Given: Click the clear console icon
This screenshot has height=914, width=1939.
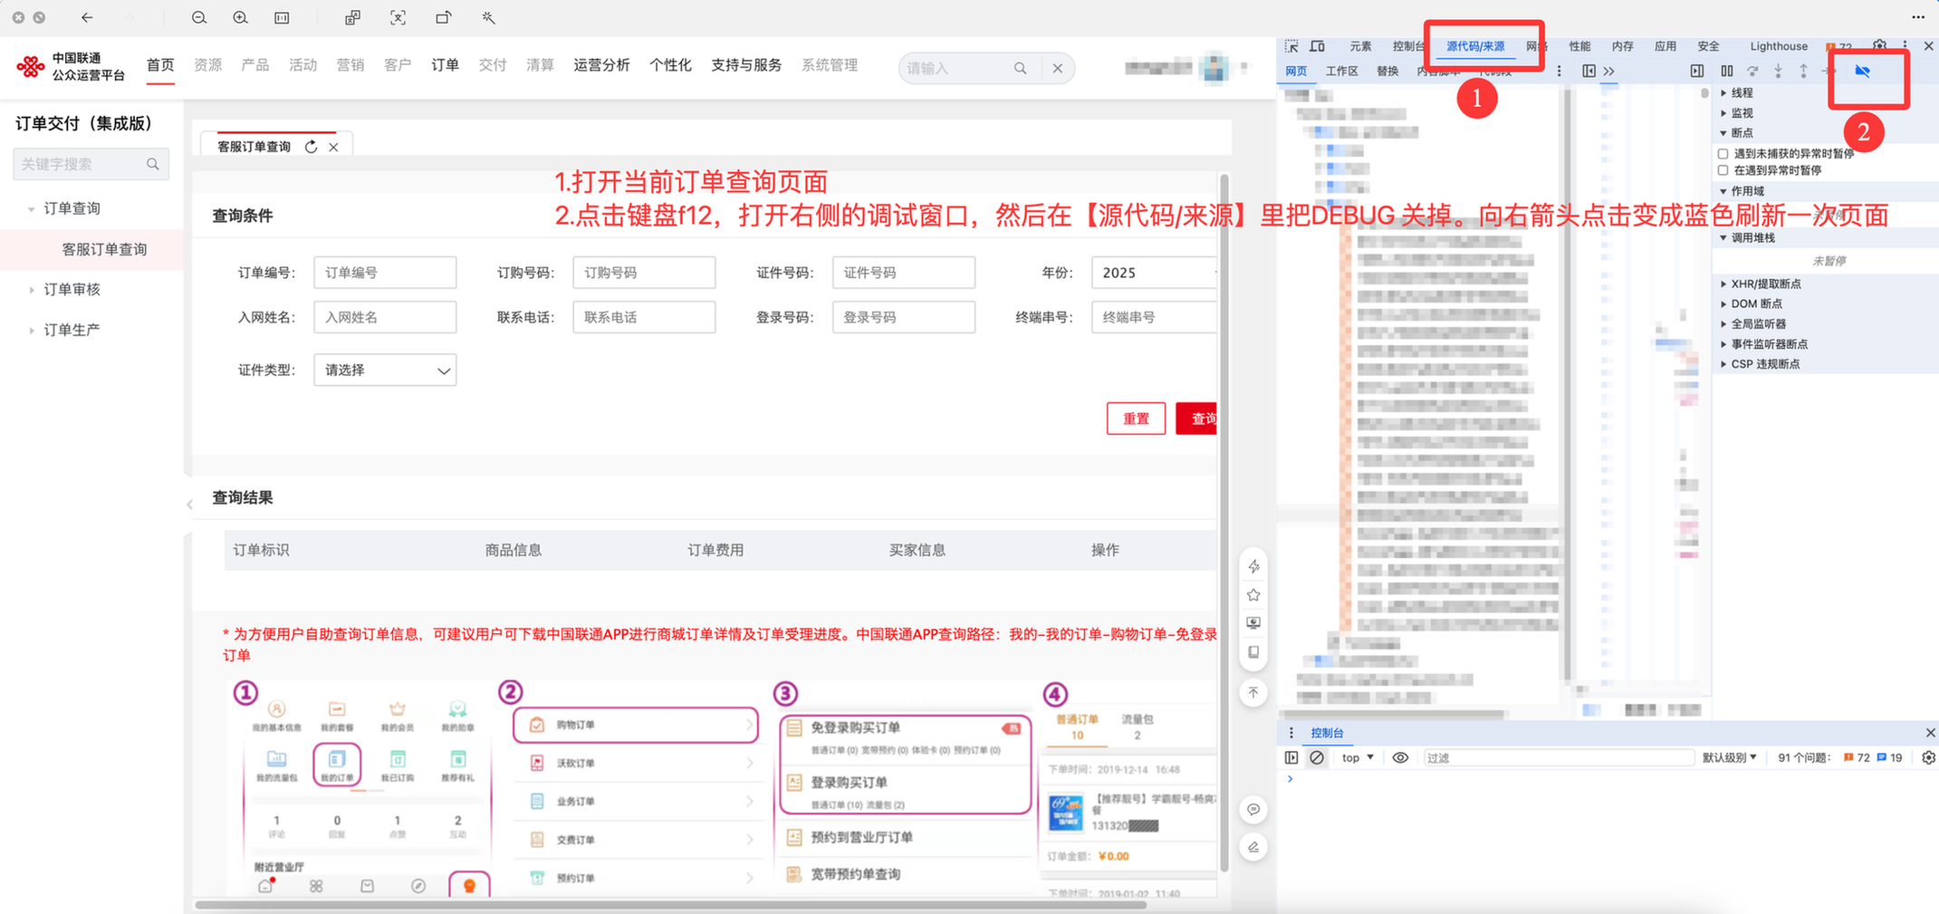Looking at the screenshot, I should [x=1317, y=757].
